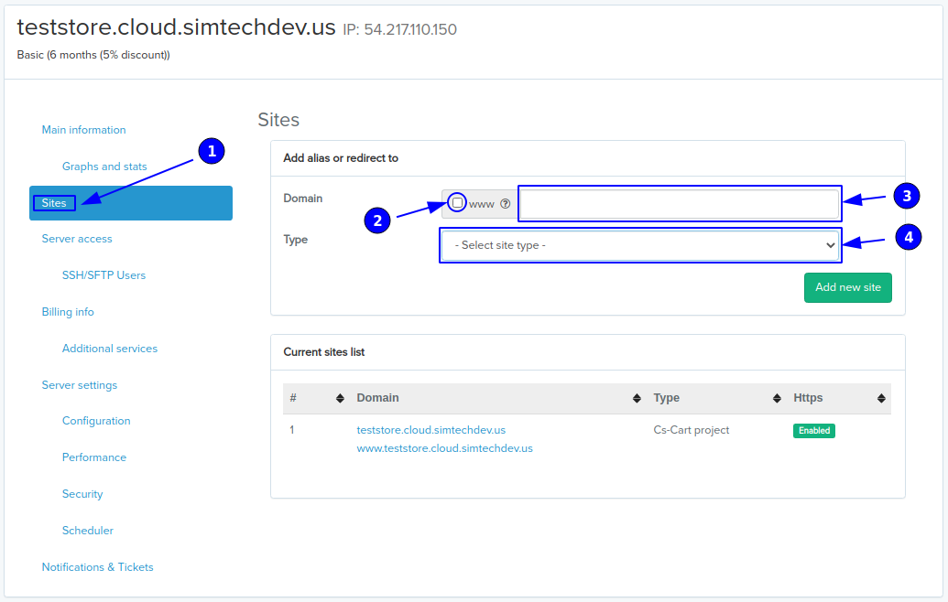Open the Select site type dropdown
This screenshot has height=602, width=948.
point(640,245)
